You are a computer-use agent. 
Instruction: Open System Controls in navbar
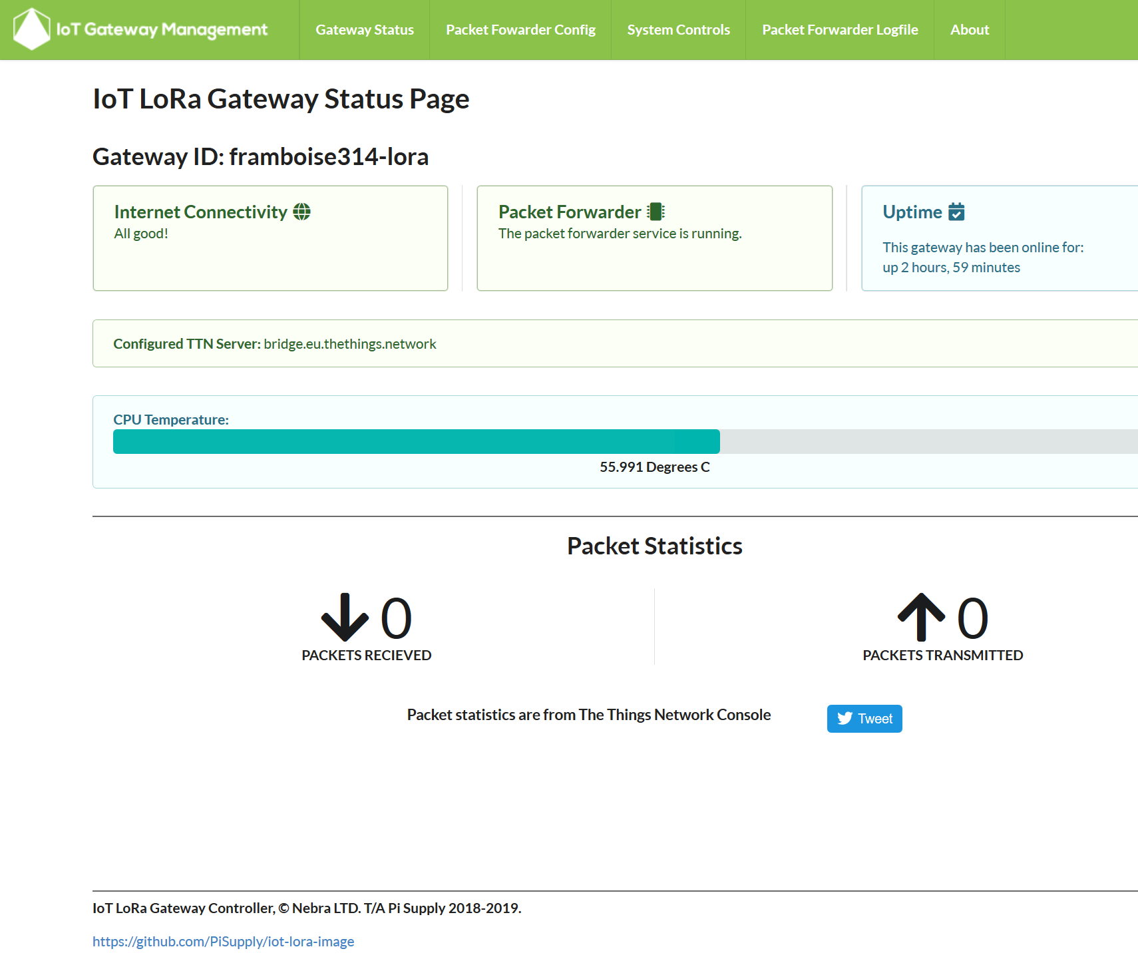(x=678, y=30)
